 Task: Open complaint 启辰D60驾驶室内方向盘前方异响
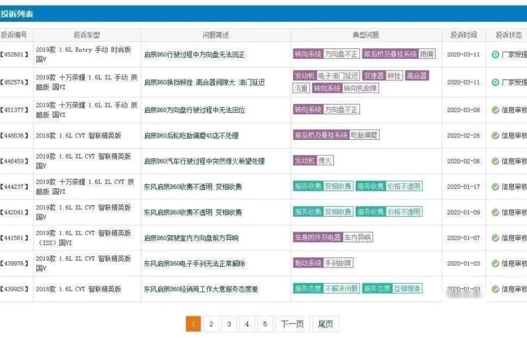(191, 238)
